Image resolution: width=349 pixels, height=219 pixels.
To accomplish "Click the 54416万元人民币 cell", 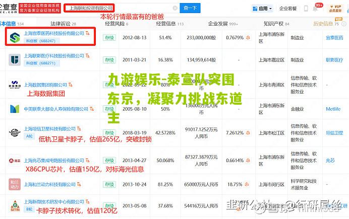I will coord(201,206).
